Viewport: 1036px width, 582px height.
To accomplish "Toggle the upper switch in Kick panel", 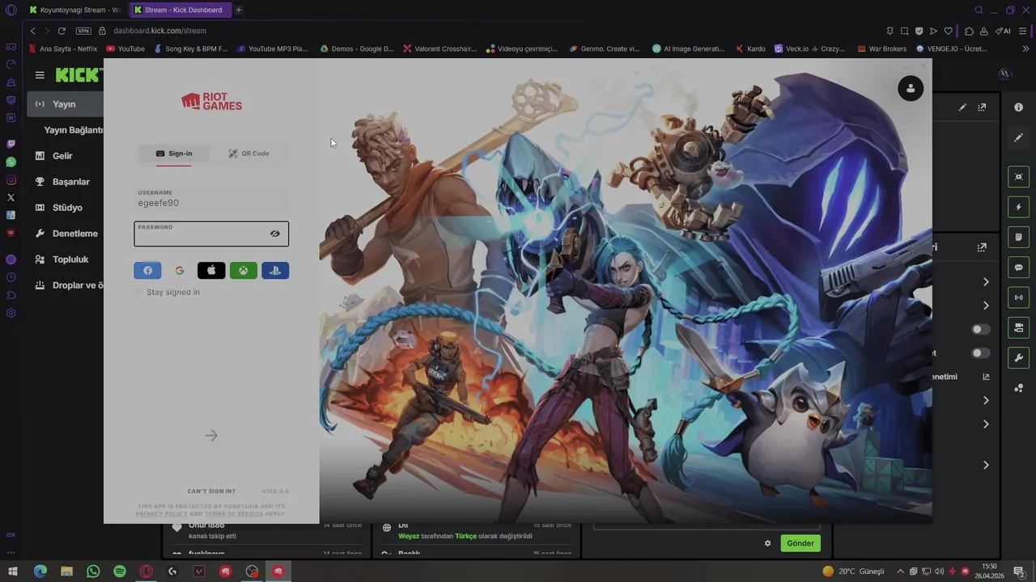I will pyautogui.click(x=980, y=330).
